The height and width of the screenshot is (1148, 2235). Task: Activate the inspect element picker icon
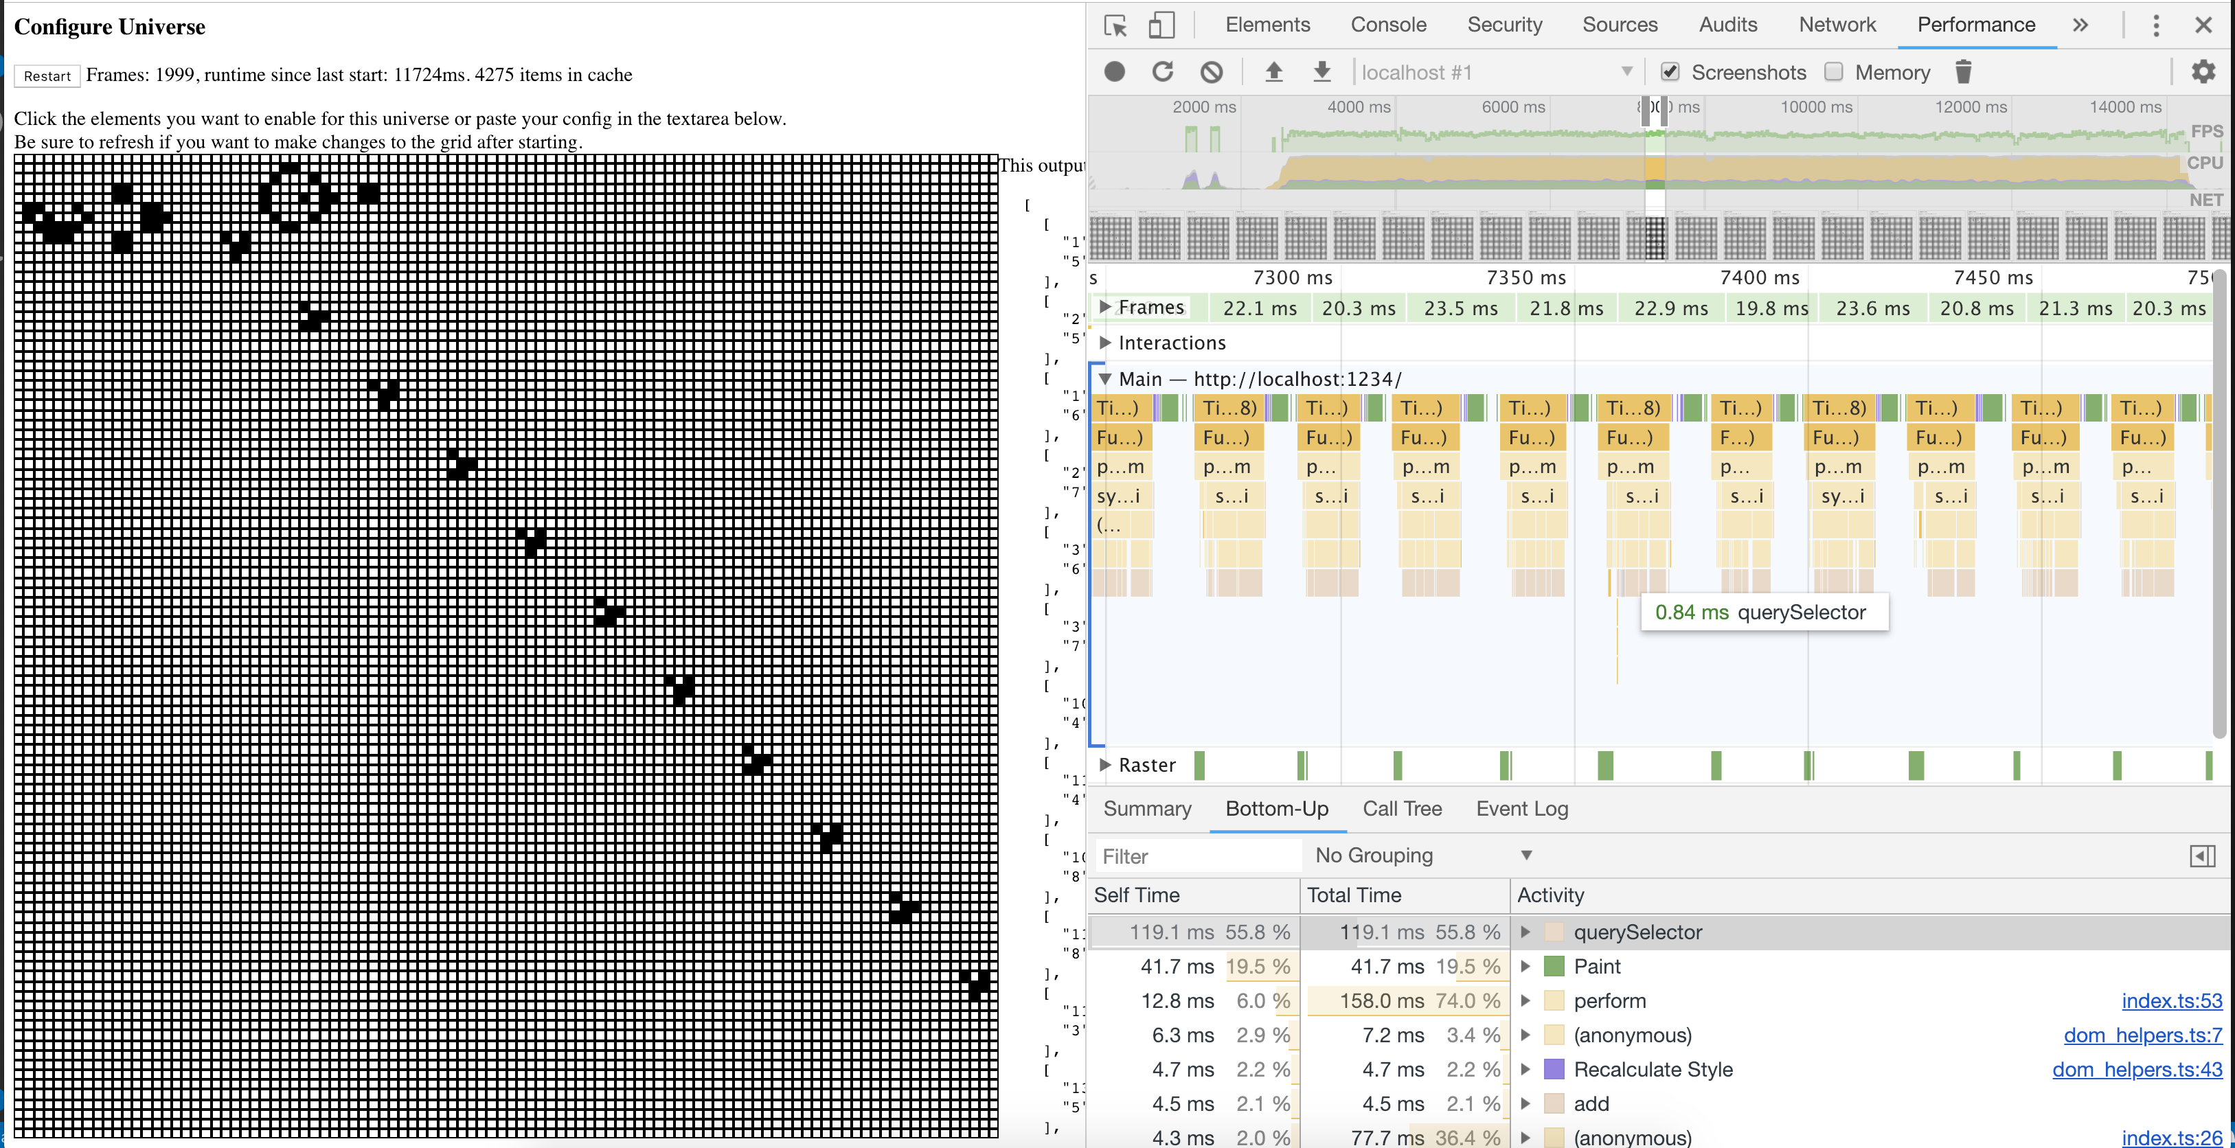[1115, 25]
